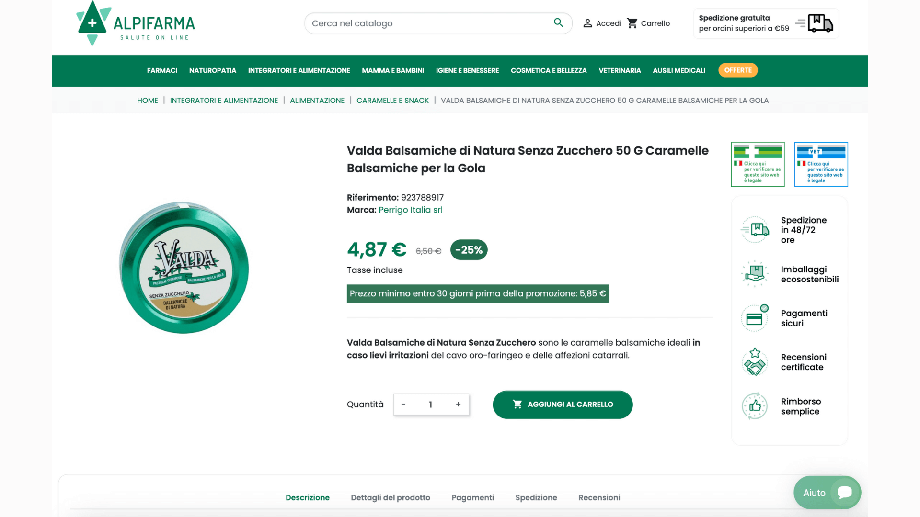This screenshot has height=517, width=920.
Task: Switch to the Recensioni tab
Action: click(x=599, y=497)
